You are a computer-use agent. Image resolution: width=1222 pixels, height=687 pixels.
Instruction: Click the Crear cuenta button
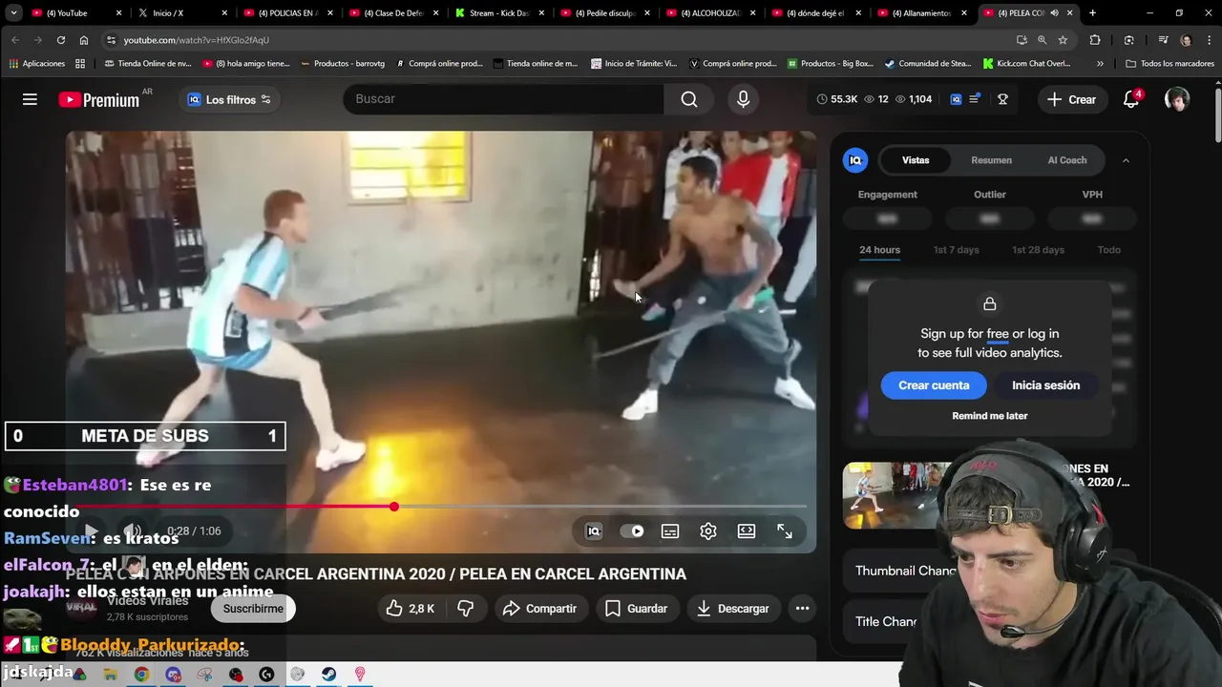coord(934,385)
